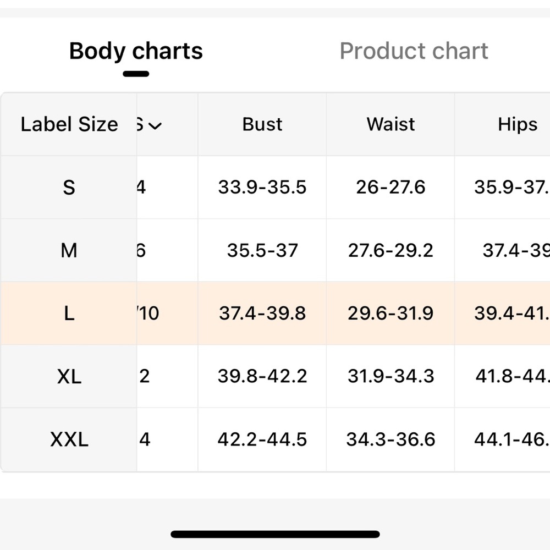Switch to the Product chart tab

[x=414, y=51]
